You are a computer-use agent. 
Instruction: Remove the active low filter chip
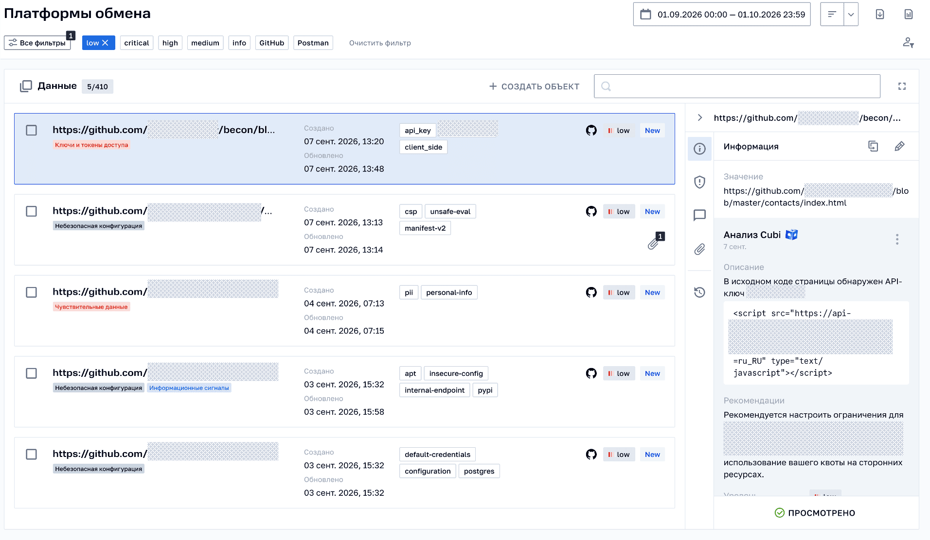[105, 43]
